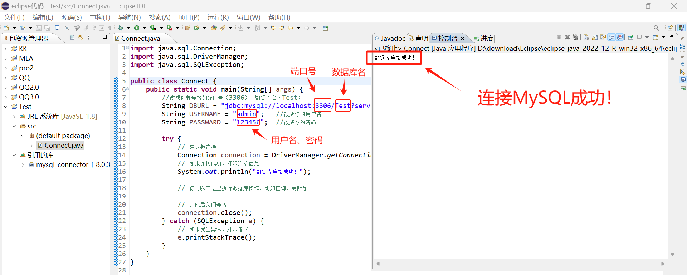The height and width of the screenshot is (275, 687).
Task: Click the Open Console icon
Action: pos(656,37)
